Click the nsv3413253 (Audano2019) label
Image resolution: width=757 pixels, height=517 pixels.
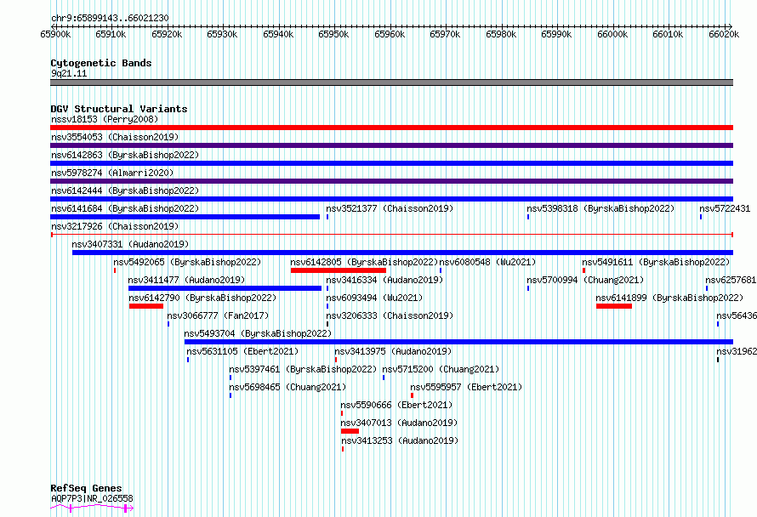click(400, 440)
